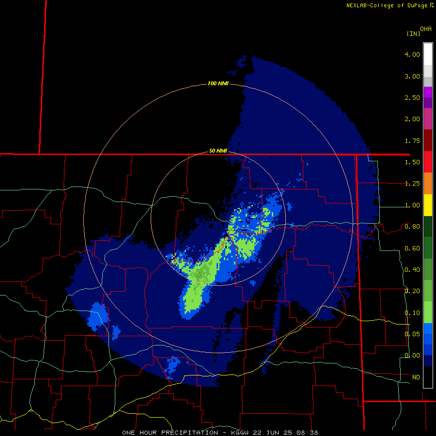Click the ND legend label
This screenshot has height=436, width=436.
(x=416, y=377)
